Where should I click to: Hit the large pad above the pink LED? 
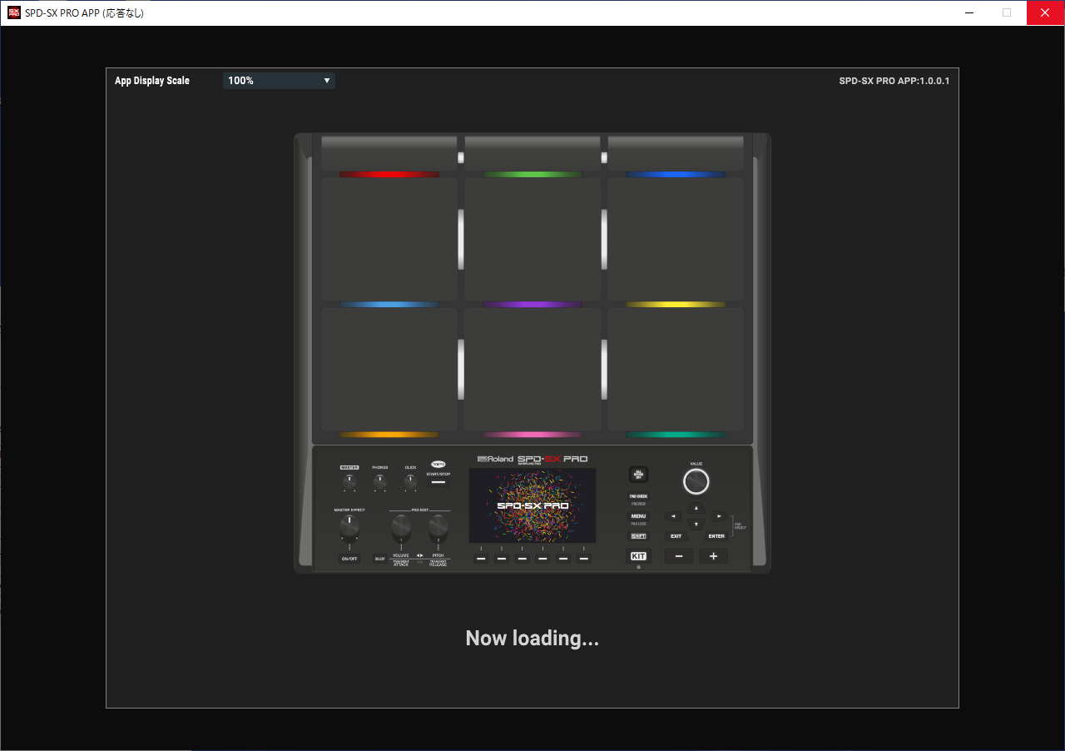532,370
